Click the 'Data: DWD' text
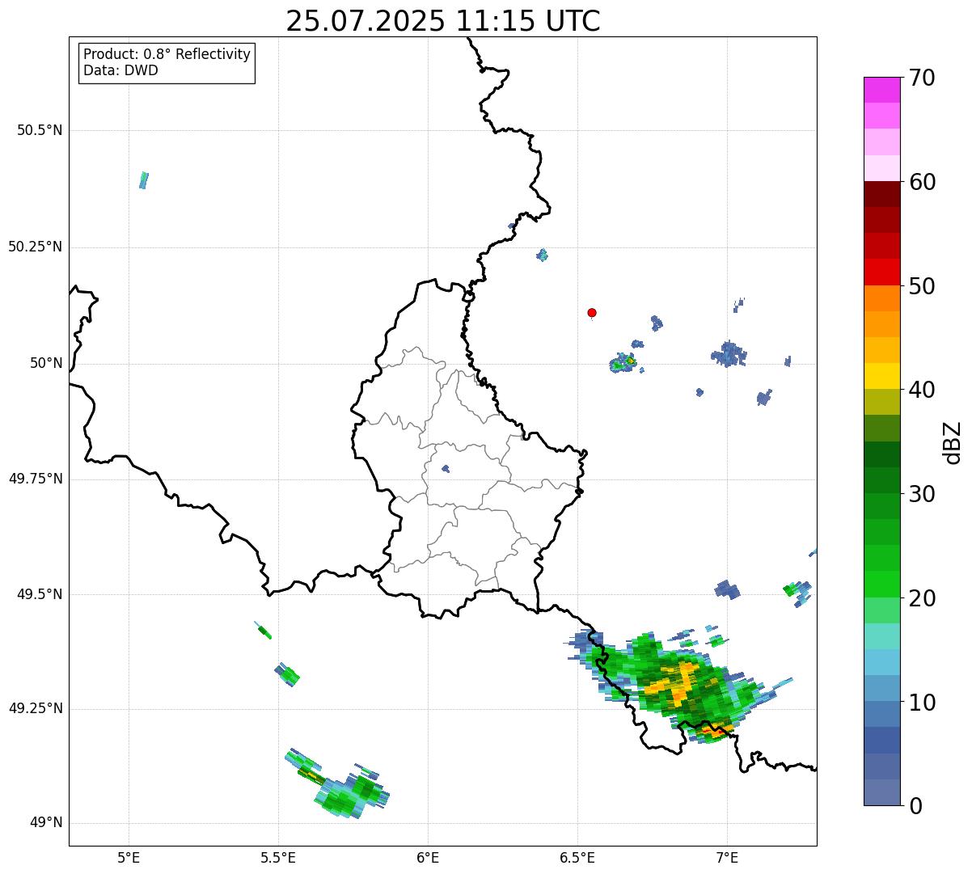Image resolution: width=972 pixels, height=874 pixels. pyautogui.click(x=121, y=70)
